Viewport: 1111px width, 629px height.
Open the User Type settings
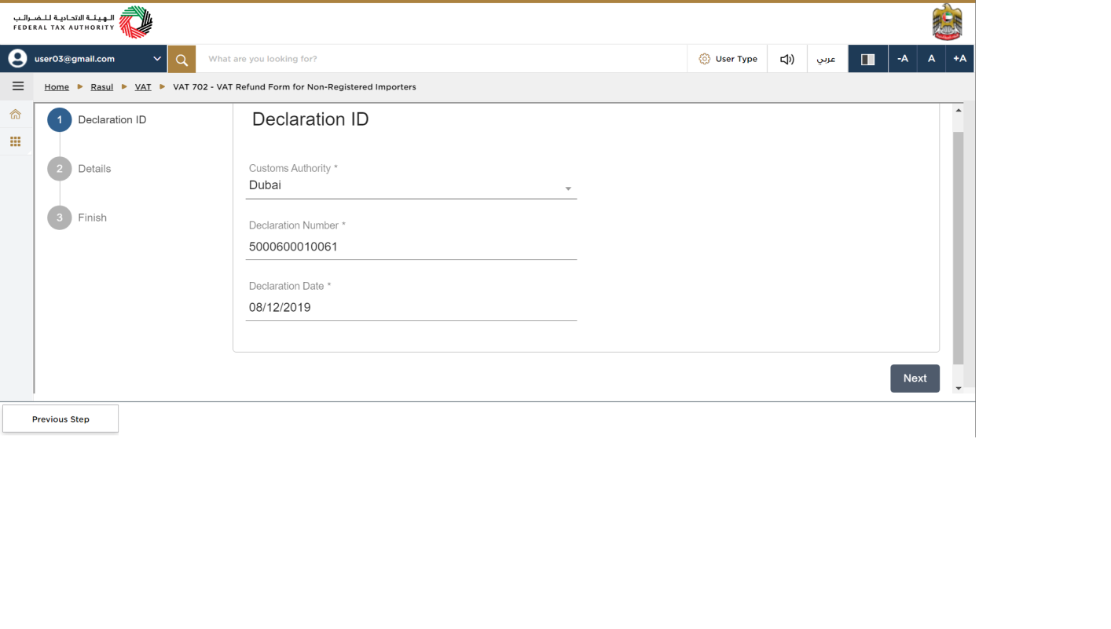(x=728, y=59)
